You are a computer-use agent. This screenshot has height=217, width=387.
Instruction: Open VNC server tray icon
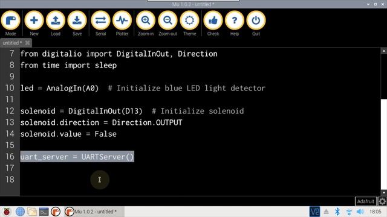[314, 212]
